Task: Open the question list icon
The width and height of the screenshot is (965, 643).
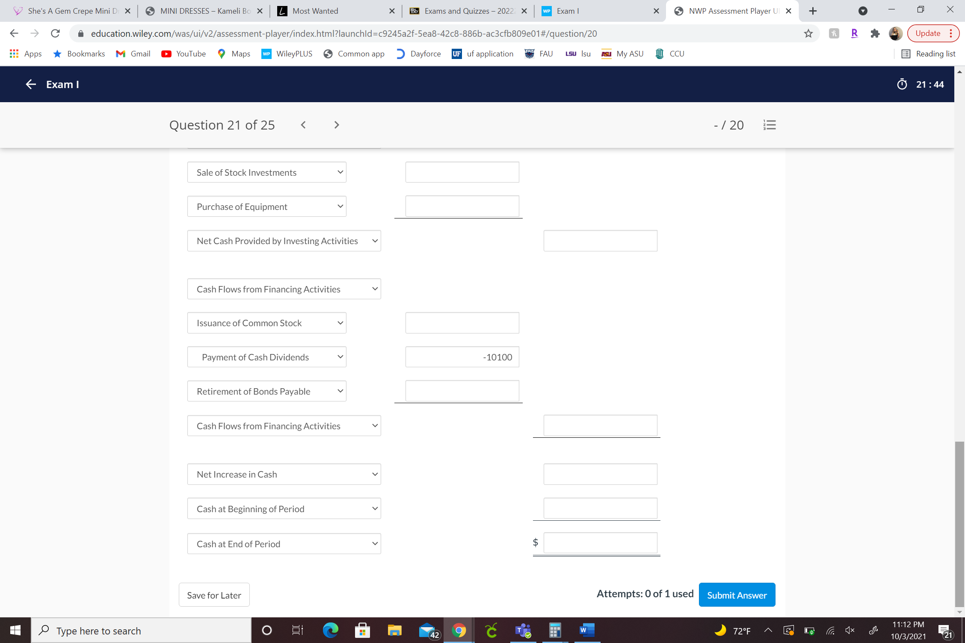Action: coord(769,125)
